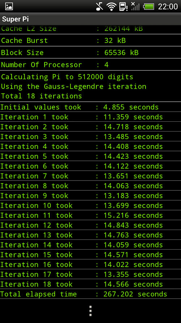This screenshot has height=323, width=181.
Task: Select the Cache L2 Size row
Action: click(90, 30)
